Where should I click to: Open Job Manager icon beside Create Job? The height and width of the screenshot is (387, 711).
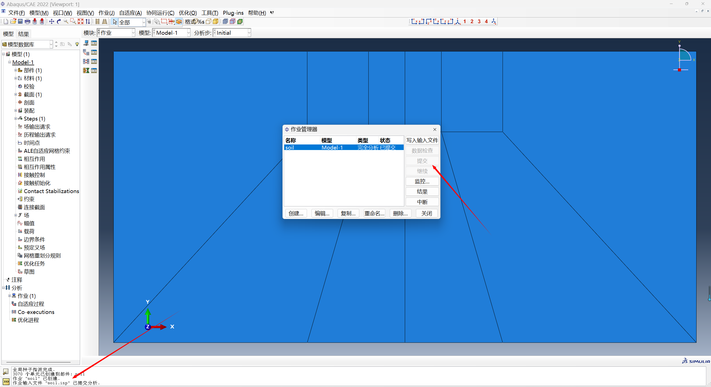click(94, 43)
